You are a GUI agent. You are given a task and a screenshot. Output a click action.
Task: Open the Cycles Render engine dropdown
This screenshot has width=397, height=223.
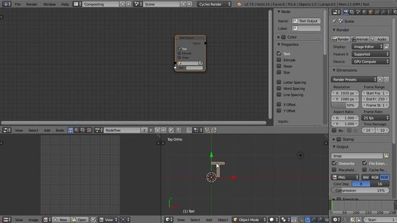tap(214, 4)
